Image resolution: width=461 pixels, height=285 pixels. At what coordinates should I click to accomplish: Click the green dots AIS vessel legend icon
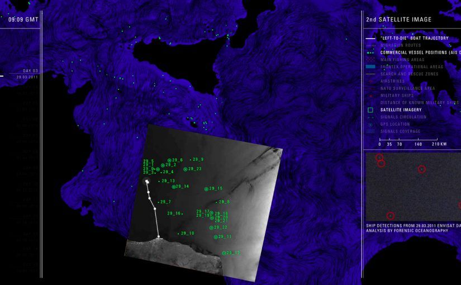[370, 53]
